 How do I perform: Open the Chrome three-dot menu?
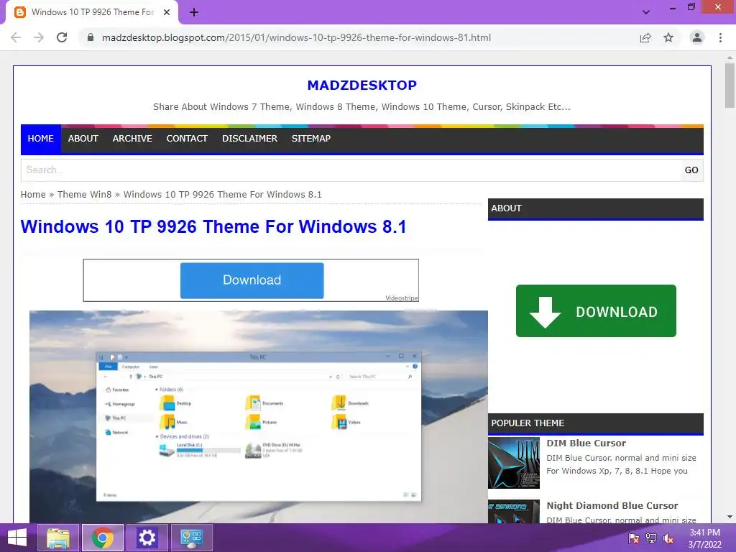pyautogui.click(x=720, y=37)
